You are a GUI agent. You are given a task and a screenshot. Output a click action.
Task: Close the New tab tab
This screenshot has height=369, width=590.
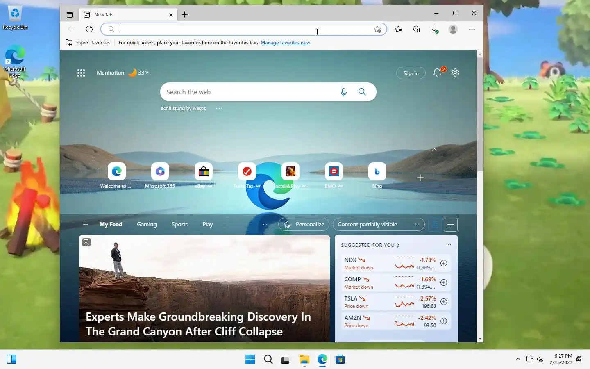(171, 15)
